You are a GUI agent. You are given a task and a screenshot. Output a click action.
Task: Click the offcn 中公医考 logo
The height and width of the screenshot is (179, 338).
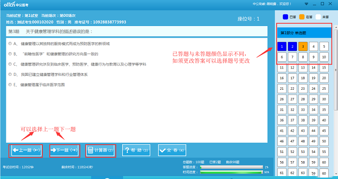16,4
